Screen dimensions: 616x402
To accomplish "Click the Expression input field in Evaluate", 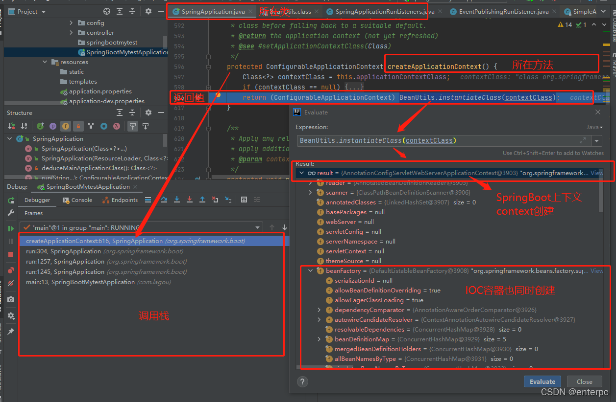I will pyautogui.click(x=444, y=141).
